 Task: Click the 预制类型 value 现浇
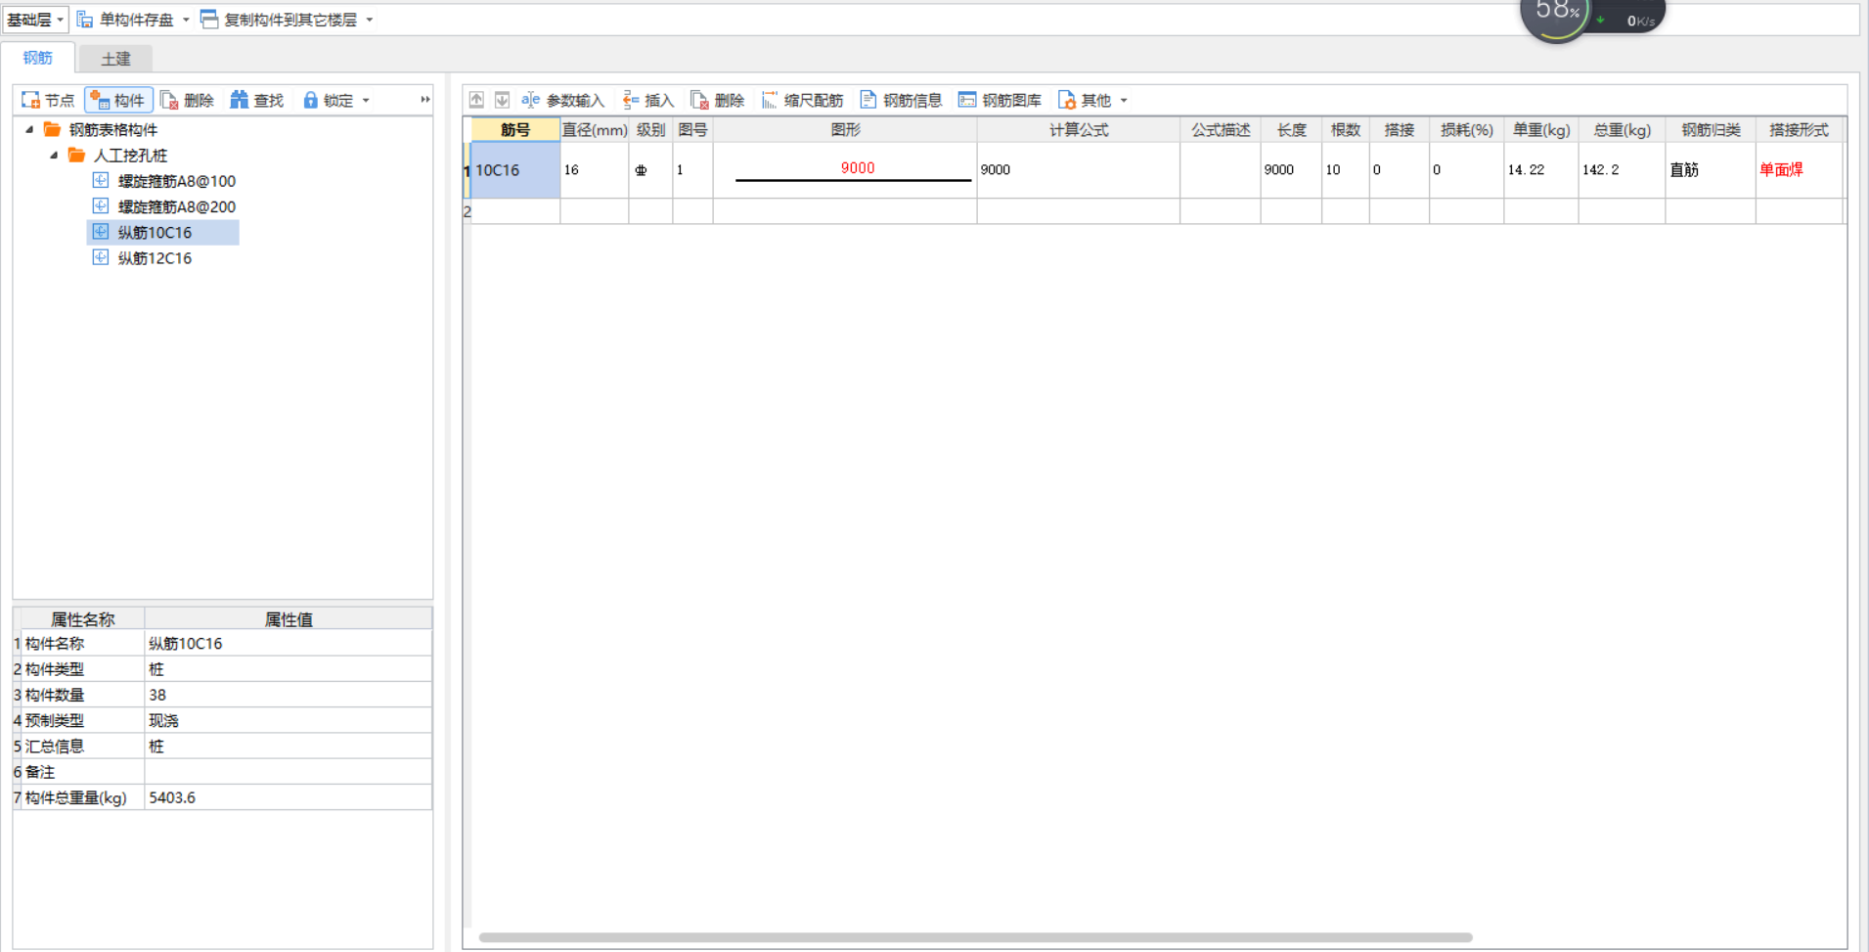pyautogui.click(x=288, y=720)
